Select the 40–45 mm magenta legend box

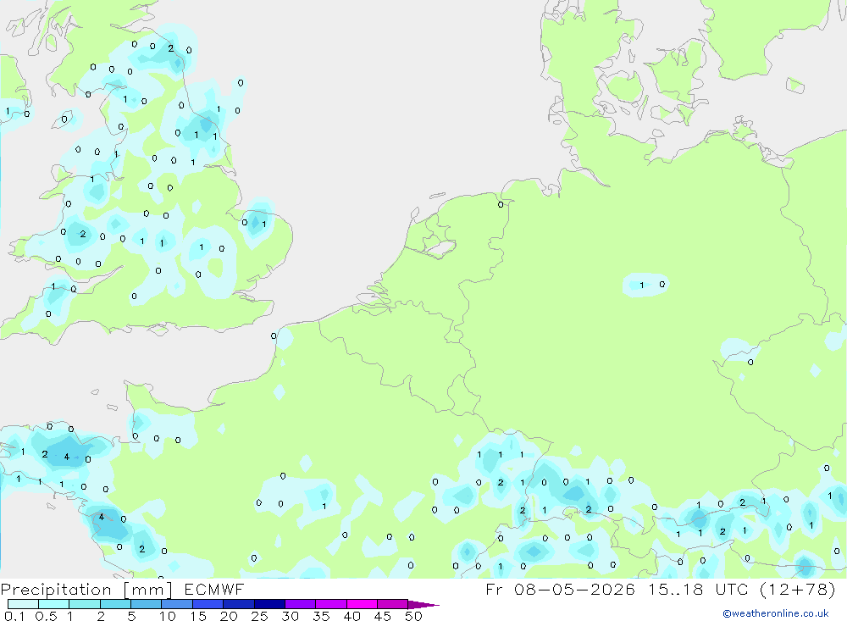tap(362, 604)
